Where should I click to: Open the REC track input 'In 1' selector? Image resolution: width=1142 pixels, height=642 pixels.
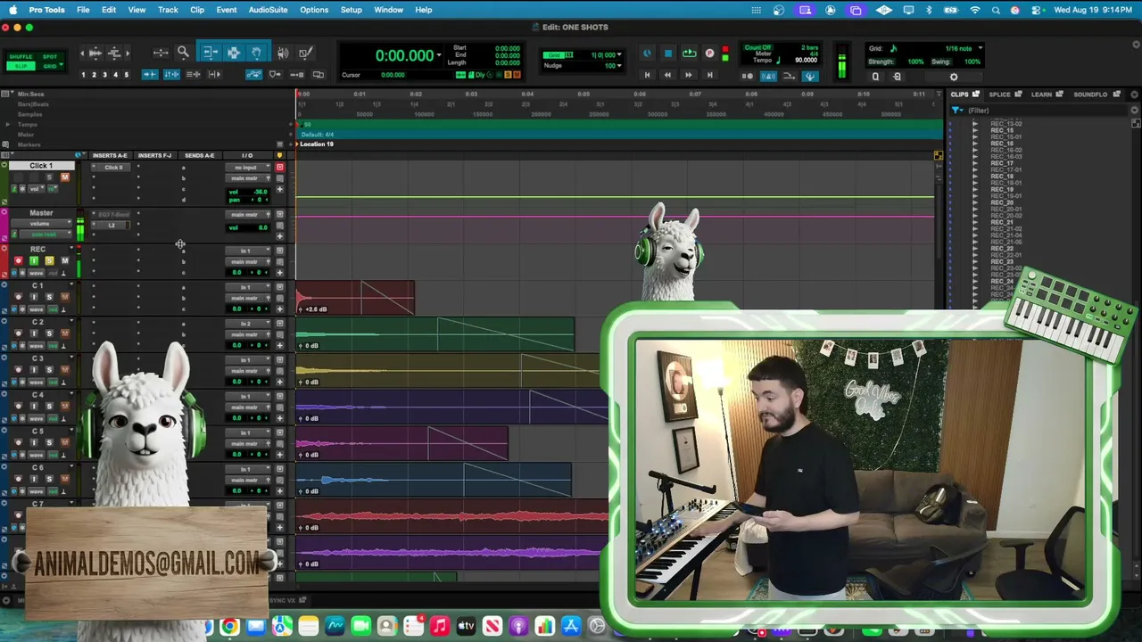click(248, 251)
